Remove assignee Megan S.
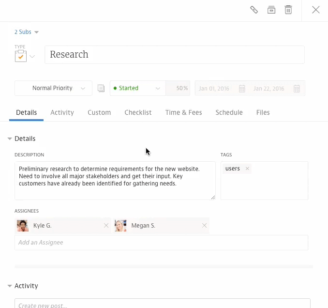The width and height of the screenshot is (328, 308). 204,226
